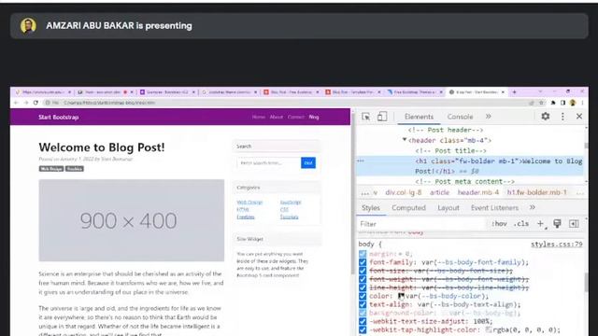Screen dimensions: 598x336
Task: Switch to the Console tab
Action: pyautogui.click(x=460, y=117)
